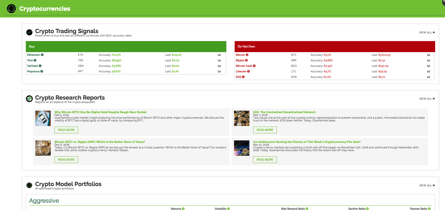This screenshot has height=210, width=445.
Task: Click info icon next to Tron
Action: [35, 60]
